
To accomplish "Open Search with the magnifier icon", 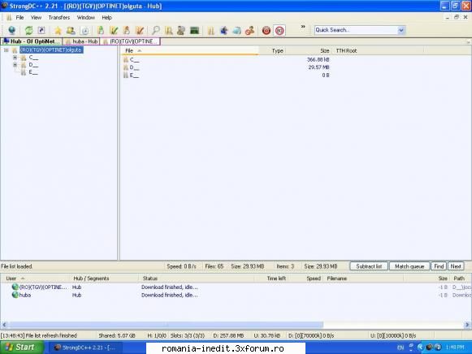I will click(x=156, y=30).
